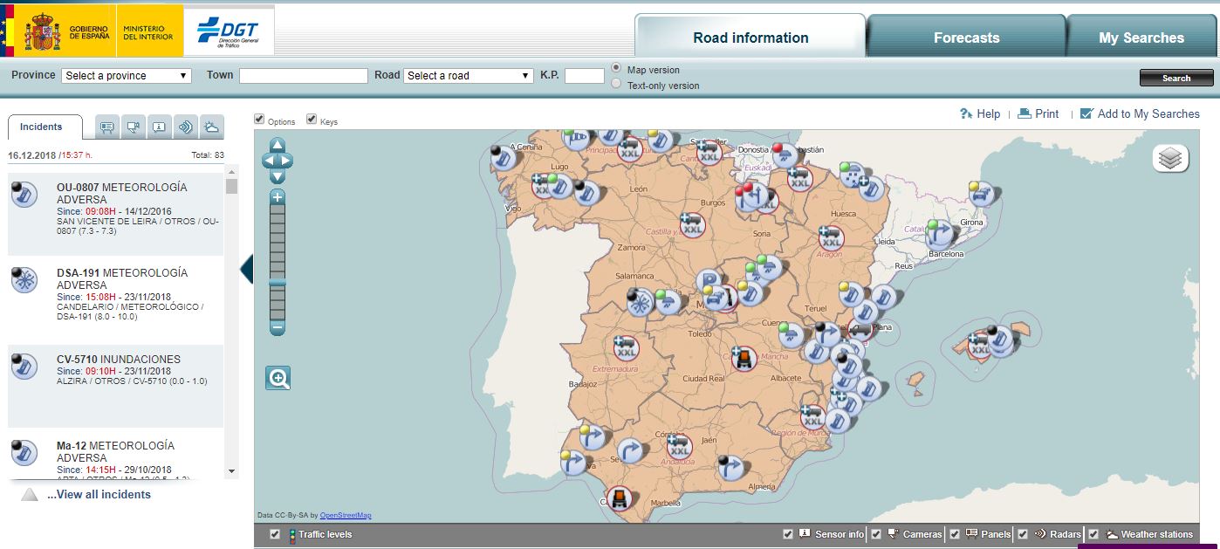Open the Road dropdown

(469, 76)
